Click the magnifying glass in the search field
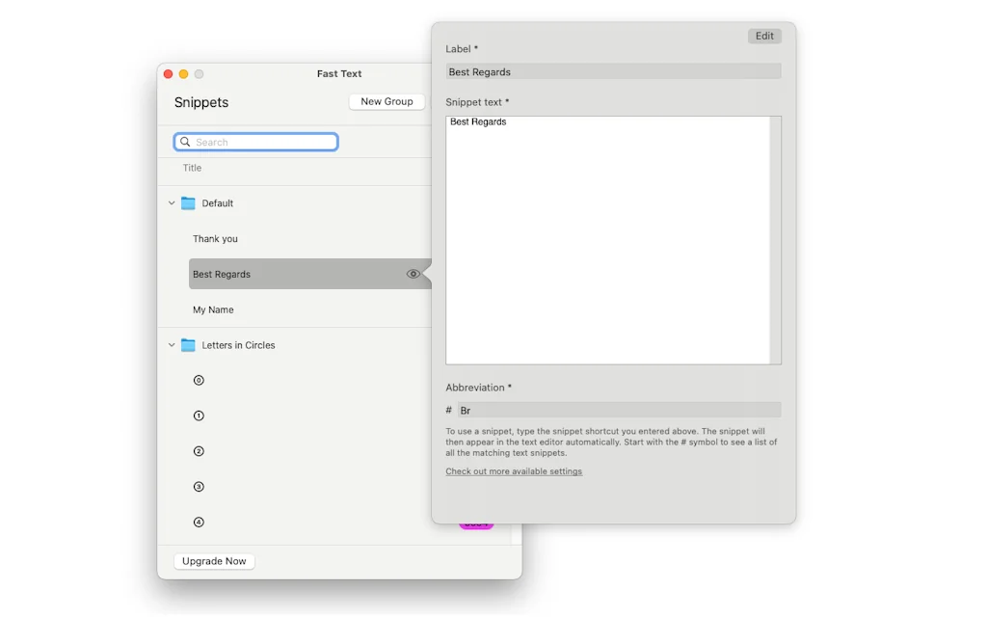The height and width of the screenshot is (617, 987). tap(185, 142)
